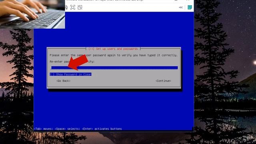256x144 pixels.
Task: Toggle the Show Password in Clear checkbox
Action: click(70, 74)
